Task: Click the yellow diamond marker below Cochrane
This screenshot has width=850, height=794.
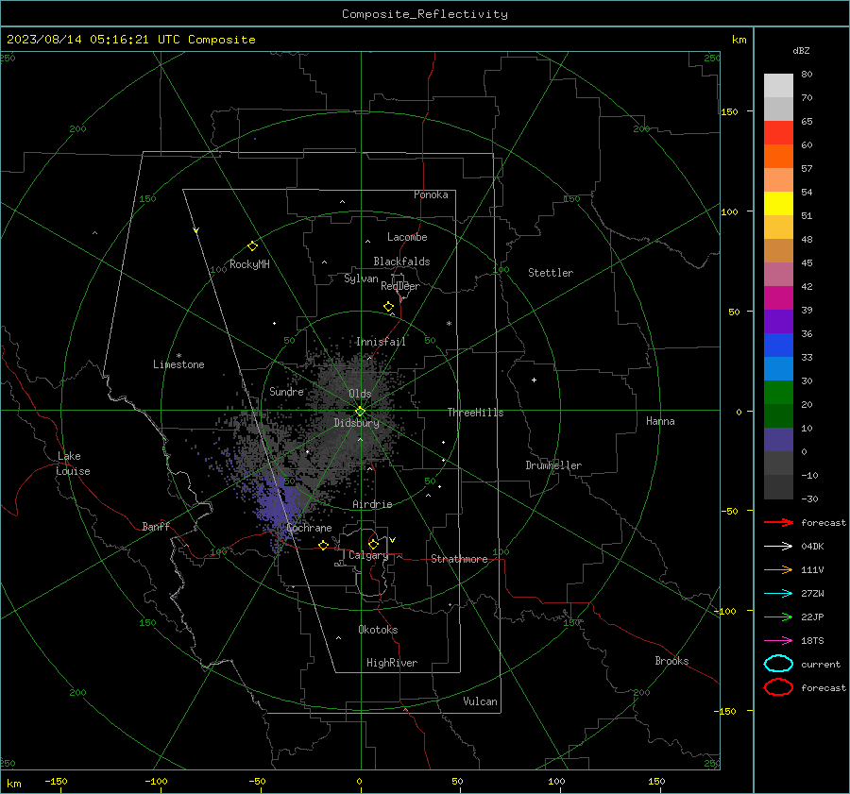Action: 324,545
